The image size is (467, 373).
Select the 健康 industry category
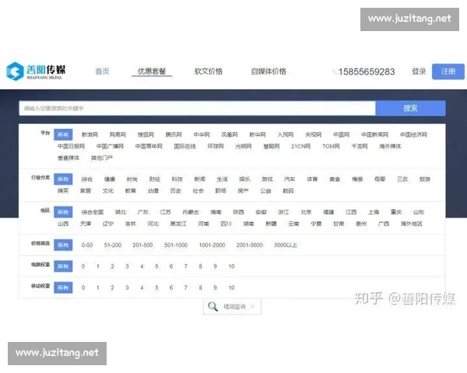click(110, 180)
